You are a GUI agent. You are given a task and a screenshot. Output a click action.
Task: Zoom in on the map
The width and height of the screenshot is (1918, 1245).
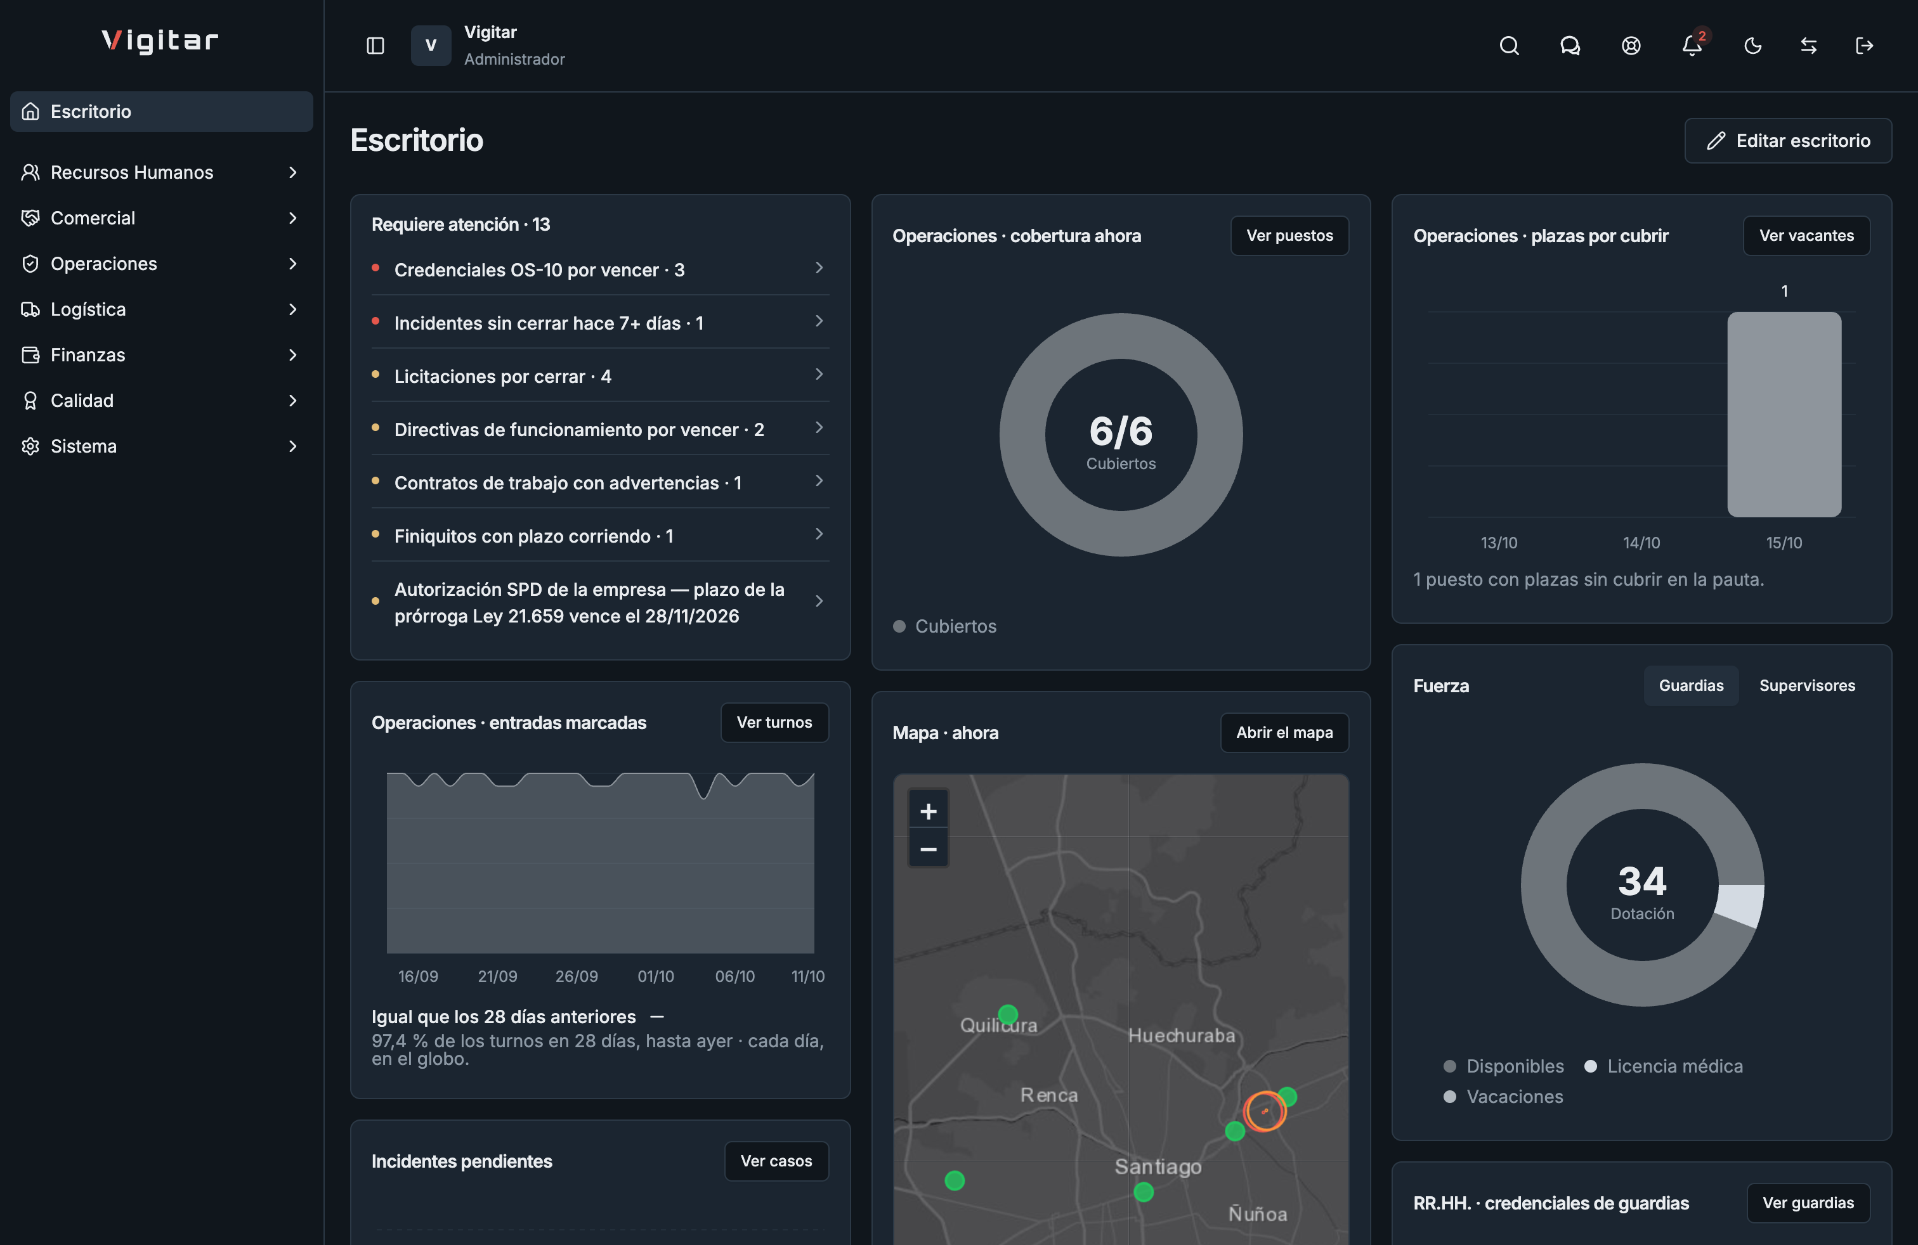[929, 811]
